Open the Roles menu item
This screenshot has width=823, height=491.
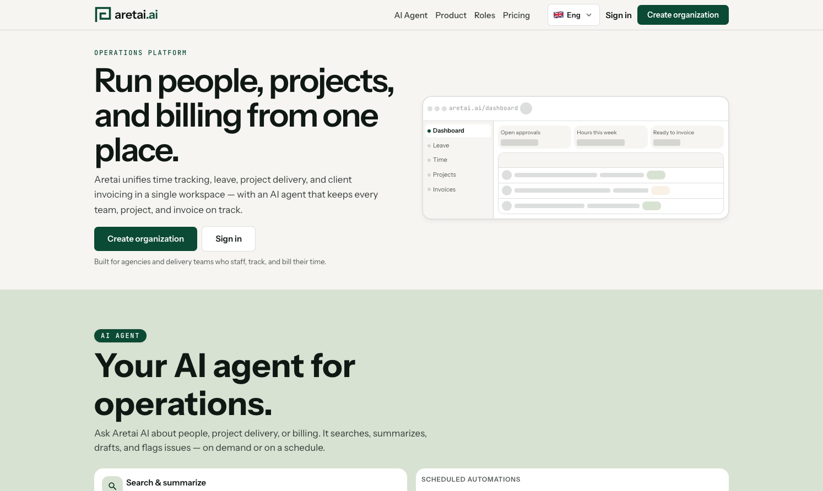pyautogui.click(x=485, y=15)
